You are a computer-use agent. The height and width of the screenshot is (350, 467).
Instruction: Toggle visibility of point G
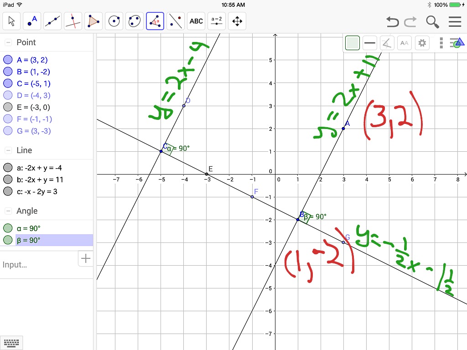pos(8,131)
